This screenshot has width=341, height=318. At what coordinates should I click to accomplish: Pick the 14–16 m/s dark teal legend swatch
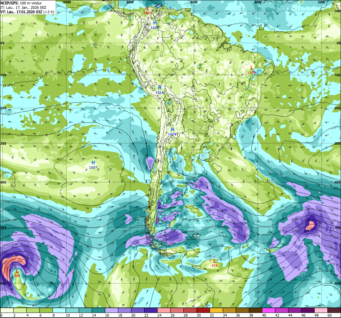(x=98, y=311)
